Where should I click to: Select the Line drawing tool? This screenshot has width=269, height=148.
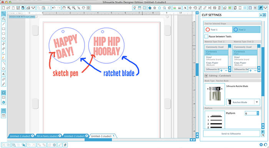(3, 24)
